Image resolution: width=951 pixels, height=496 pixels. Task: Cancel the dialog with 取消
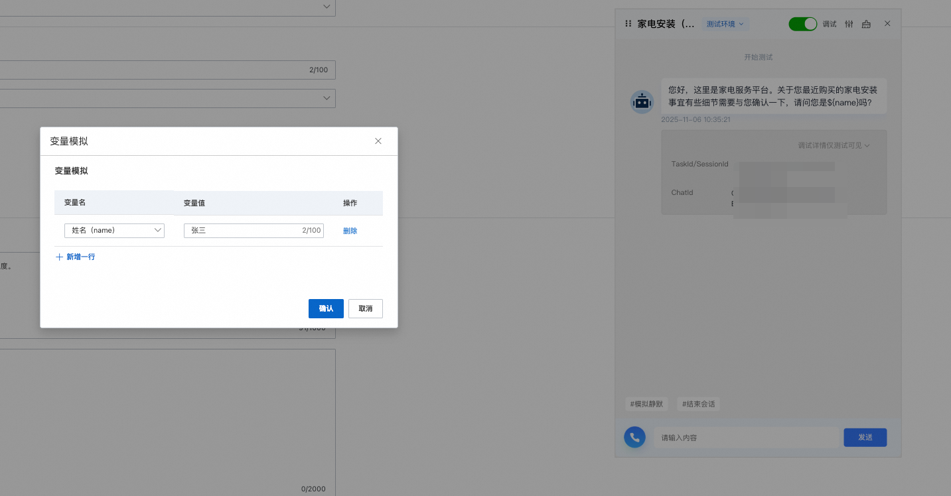366,308
